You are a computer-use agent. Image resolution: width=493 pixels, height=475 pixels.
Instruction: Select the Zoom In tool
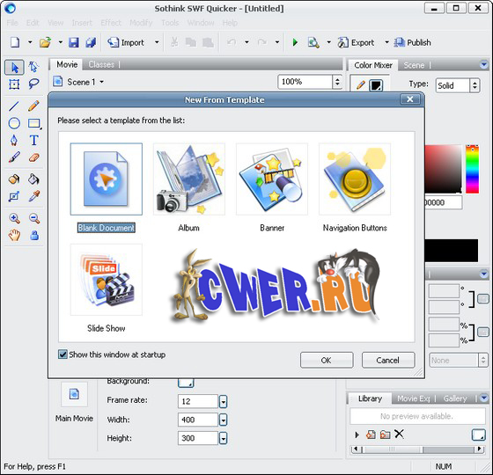(x=14, y=218)
